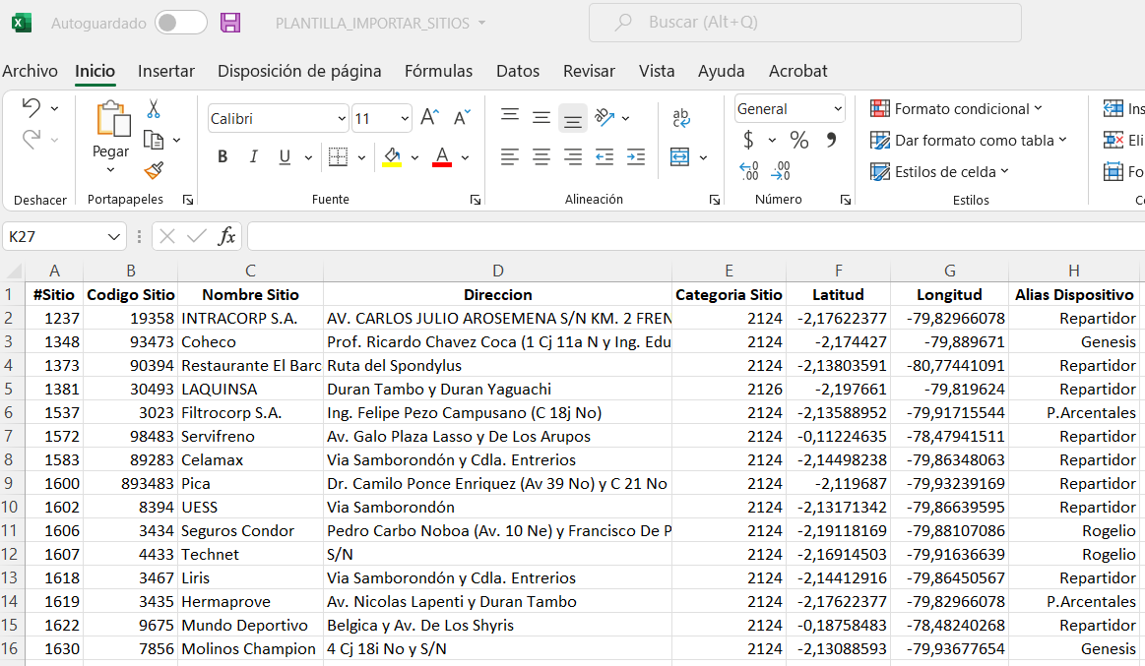Open the General number format dropdown

[x=838, y=108]
